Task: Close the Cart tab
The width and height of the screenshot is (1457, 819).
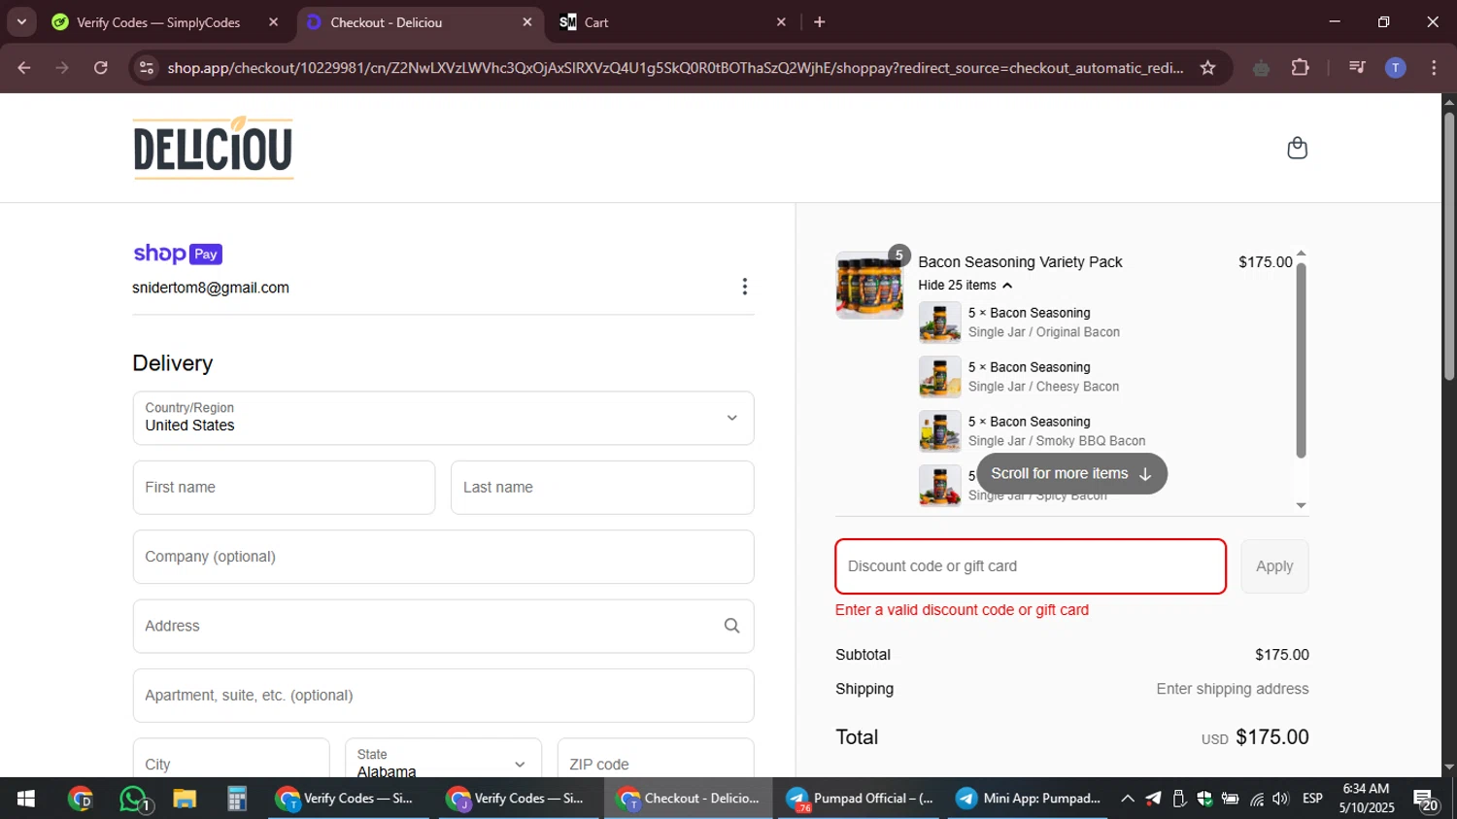Action: tap(781, 21)
